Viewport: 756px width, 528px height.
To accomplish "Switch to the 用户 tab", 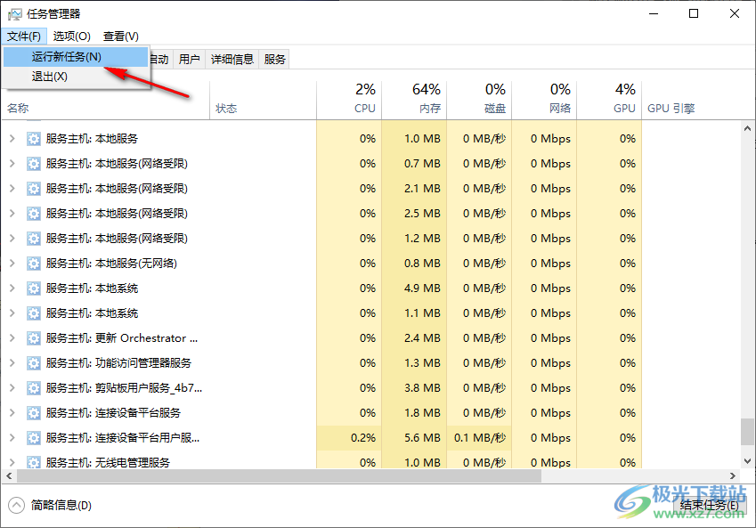I will tap(189, 60).
